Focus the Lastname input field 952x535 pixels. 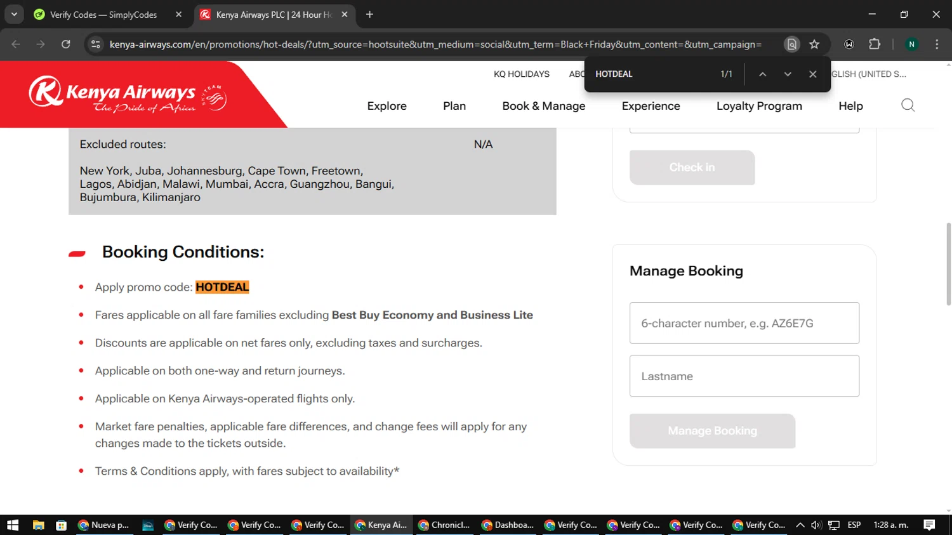(x=744, y=376)
